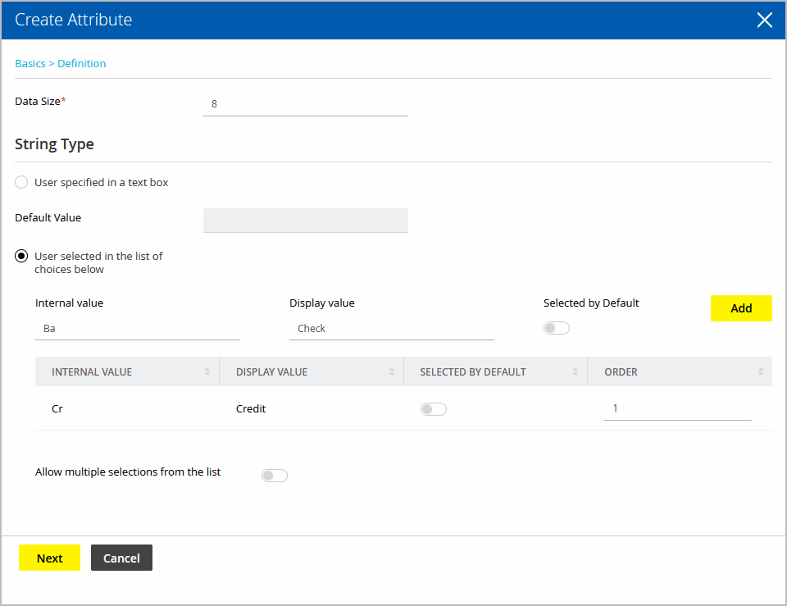Close the Create Attribute dialog
Viewport: 787px width, 606px height.
click(764, 20)
